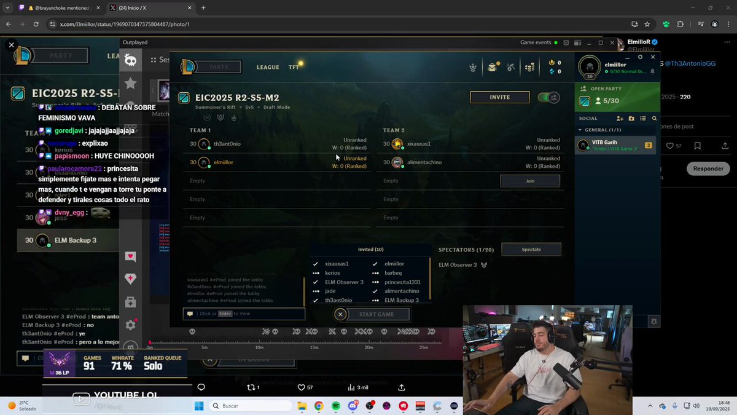737x415 pixels.
Task: Click the 10m mark on Outplayed timeline
Action: [259, 347]
